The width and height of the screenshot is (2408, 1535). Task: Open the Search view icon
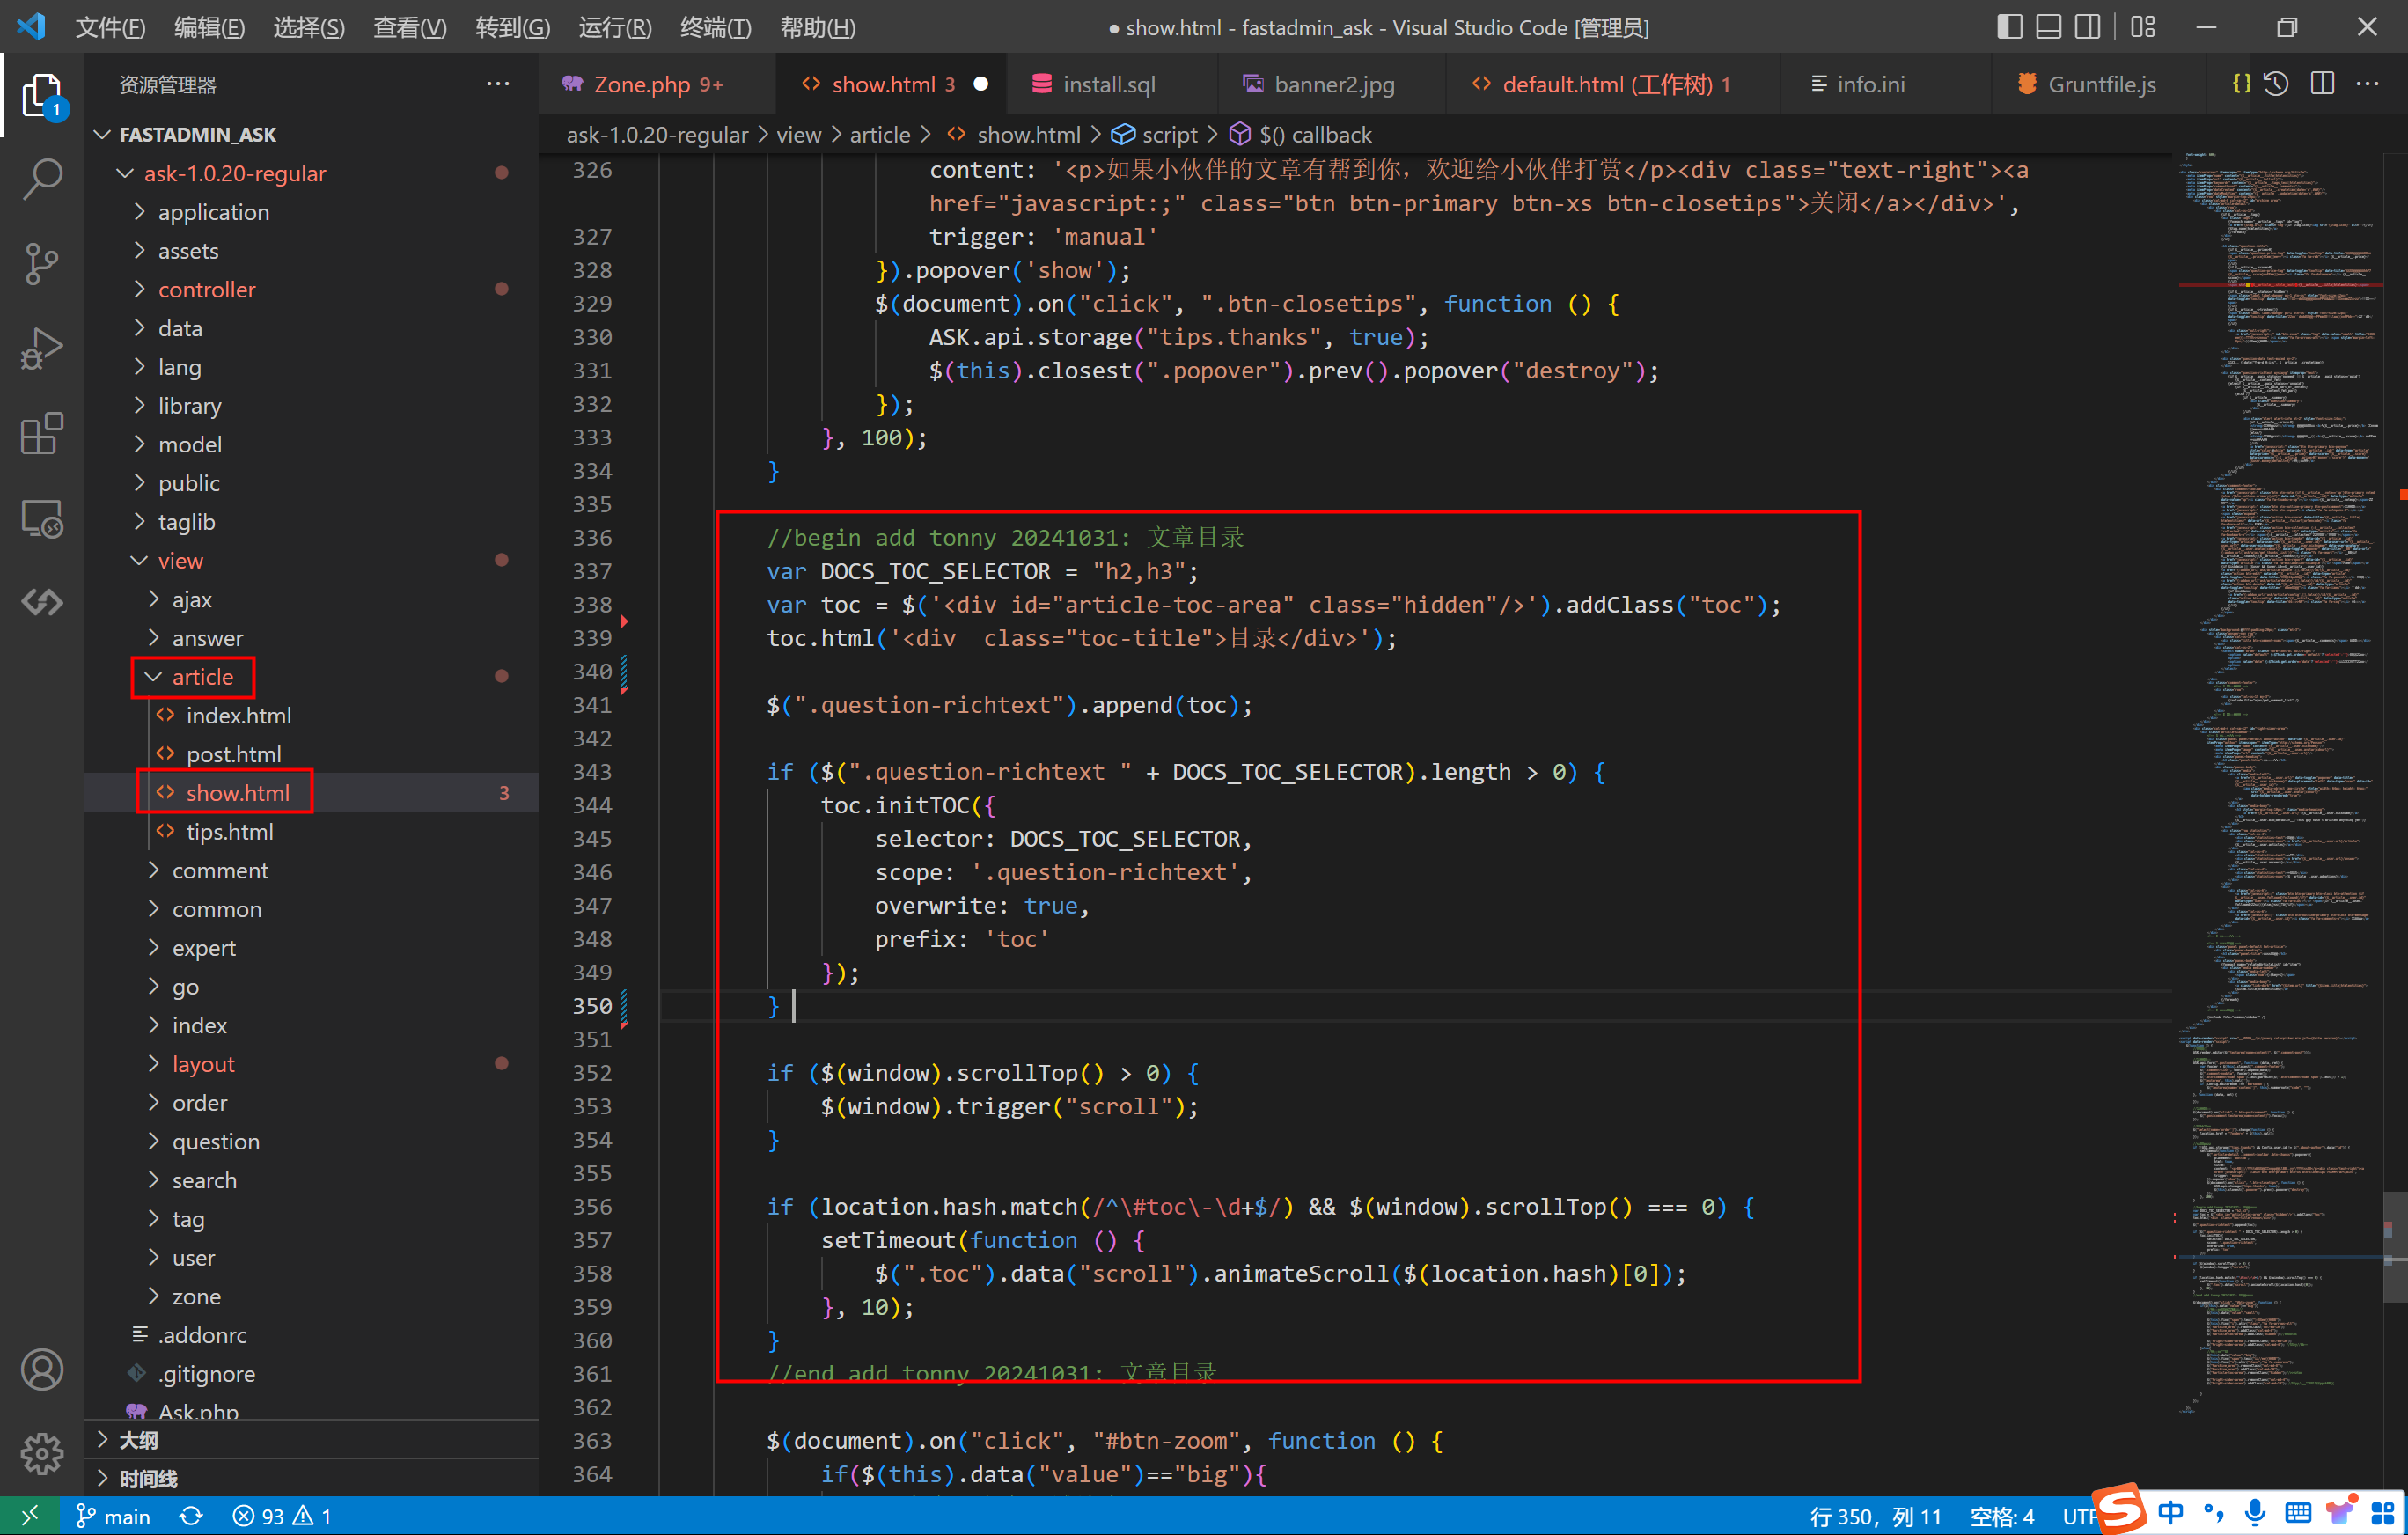pos(42,180)
